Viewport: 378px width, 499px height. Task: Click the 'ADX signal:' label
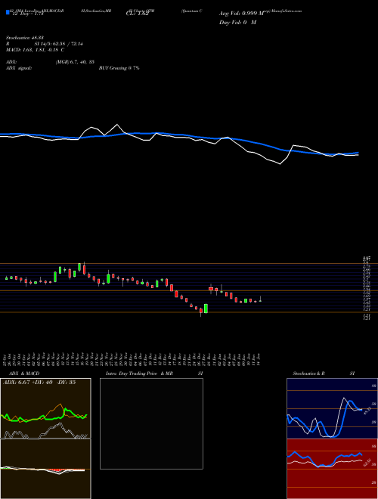point(19,68)
